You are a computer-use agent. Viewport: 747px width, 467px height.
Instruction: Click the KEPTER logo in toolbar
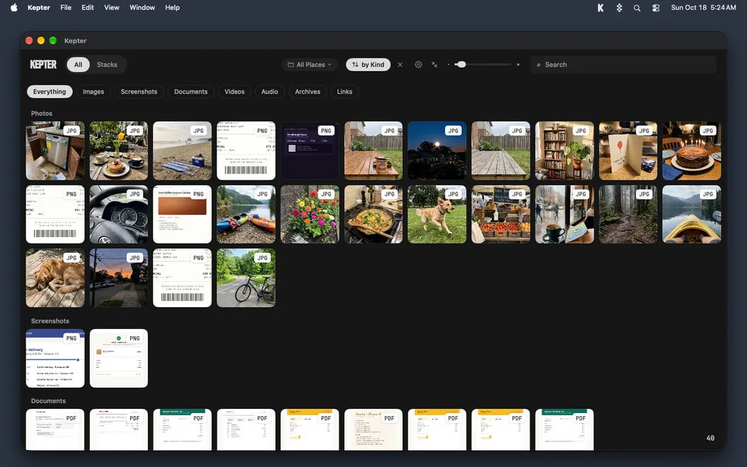pos(43,64)
